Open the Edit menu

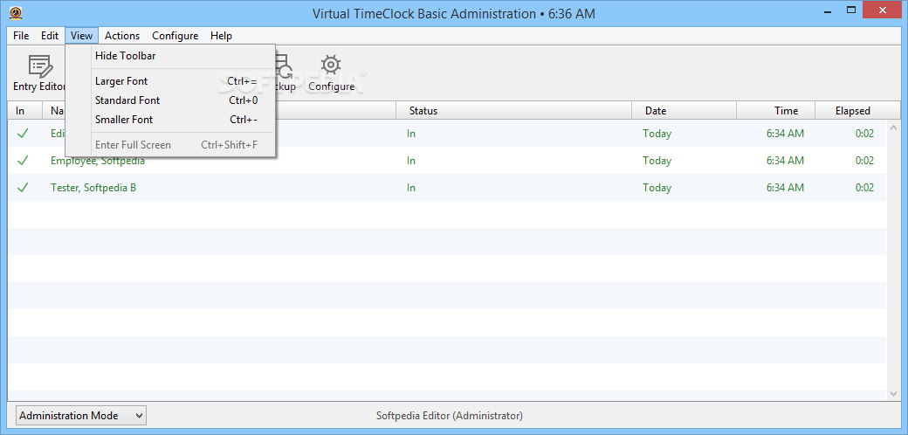(50, 35)
